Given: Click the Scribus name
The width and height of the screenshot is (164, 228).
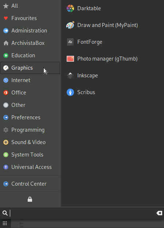Looking at the screenshot, I should (86, 92).
